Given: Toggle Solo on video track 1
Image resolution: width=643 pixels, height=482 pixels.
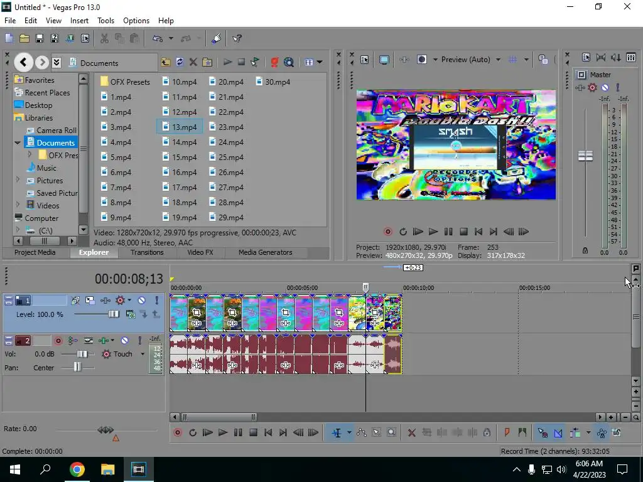Looking at the screenshot, I should pos(156,301).
